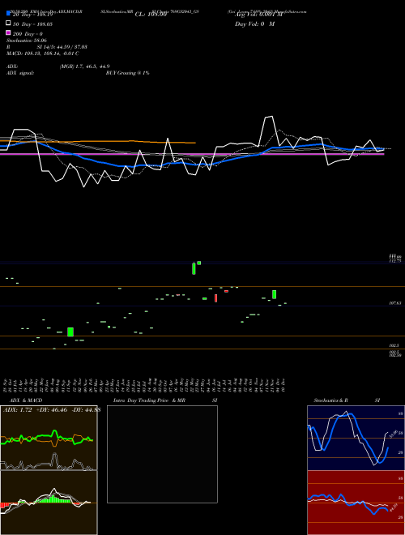Click the 'Intra Day Trading Price & MR' heading
405x535 pixels.
point(149,400)
